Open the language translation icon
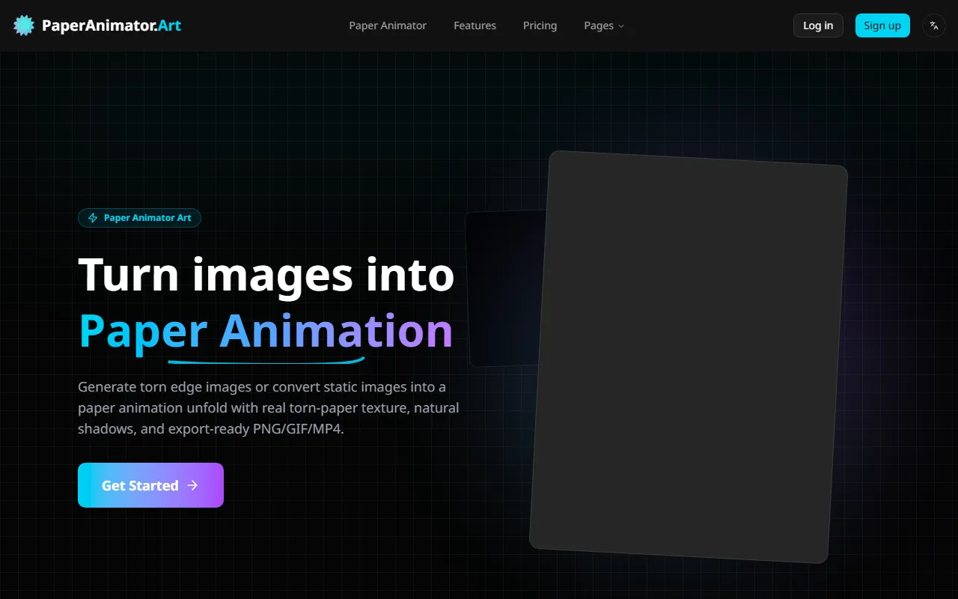Image resolution: width=958 pixels, height=599 pixels. tap(934, 25)
